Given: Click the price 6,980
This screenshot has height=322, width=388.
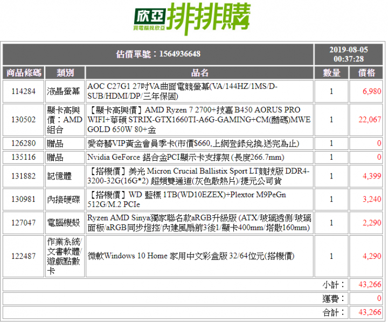Looking at the screenshot, I should pyautogui.click(x=372, y=91).
